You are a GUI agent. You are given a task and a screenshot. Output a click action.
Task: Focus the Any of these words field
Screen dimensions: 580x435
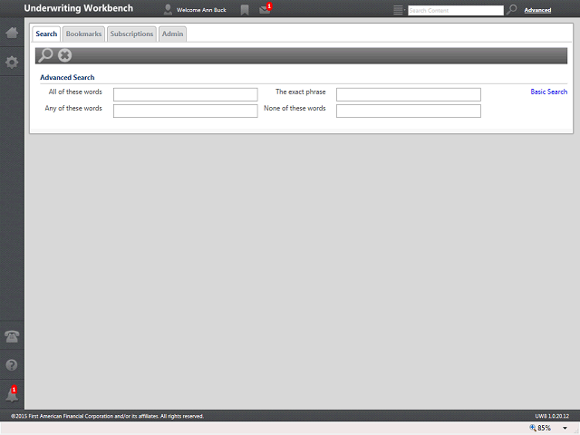185,111
